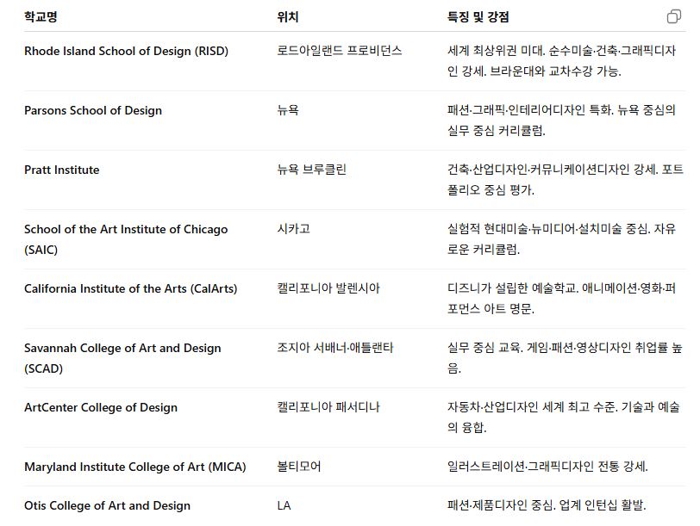
Task: Select ArtCenter College of Design name
Action: click(101, 407)
